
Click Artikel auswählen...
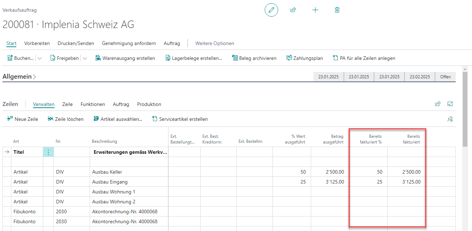tap(118, 119)
